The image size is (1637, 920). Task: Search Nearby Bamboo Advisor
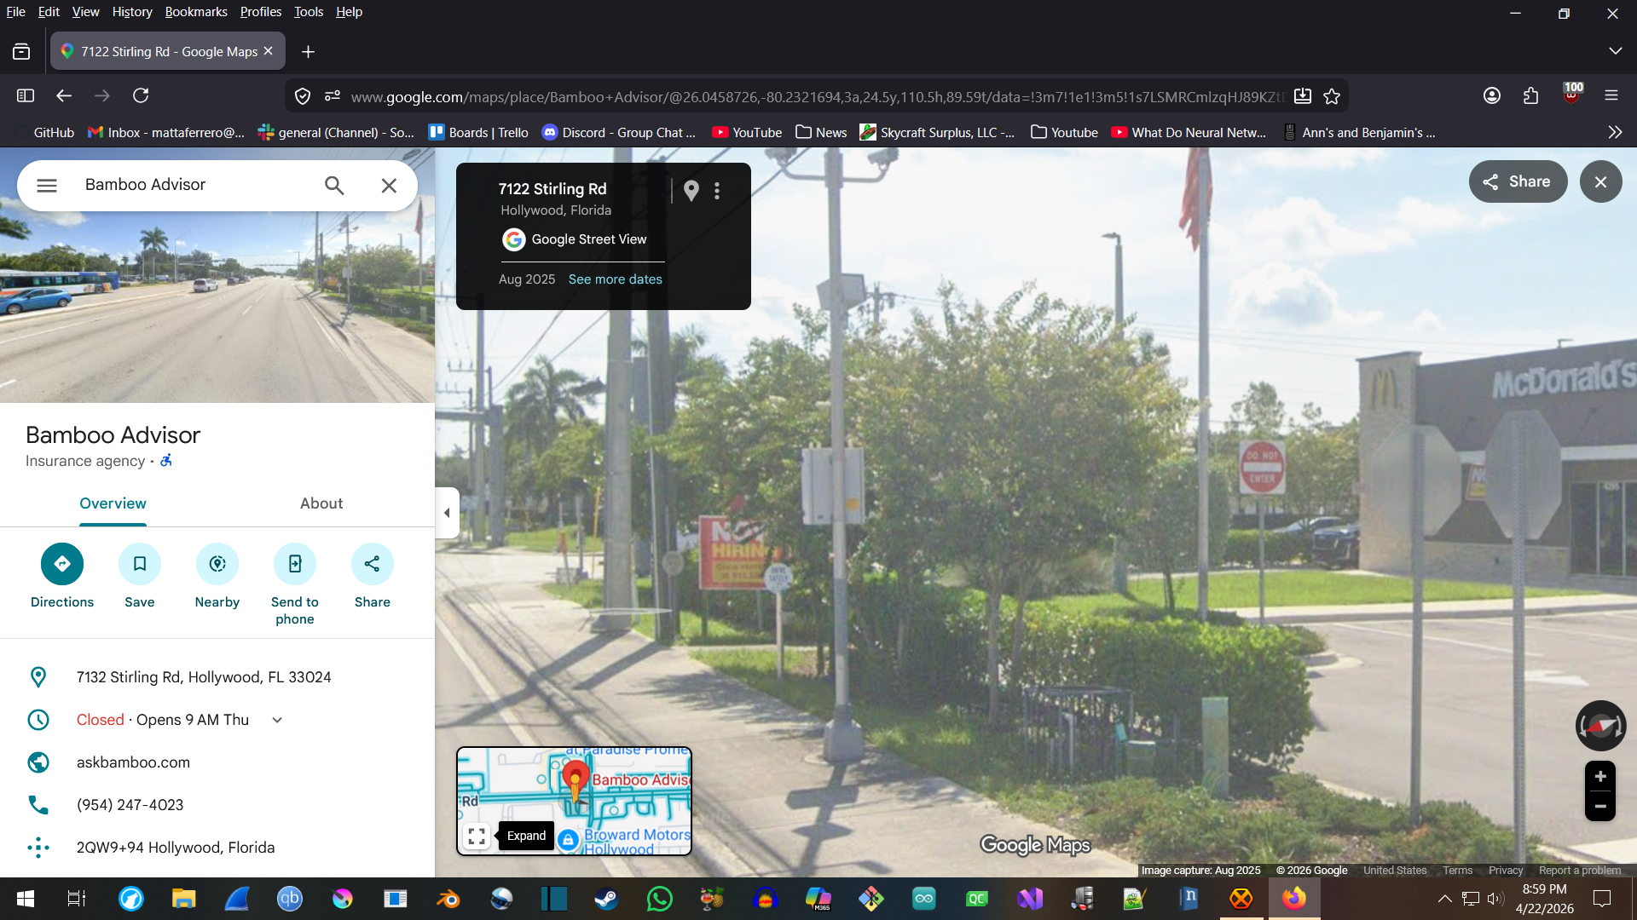[217, 577]
